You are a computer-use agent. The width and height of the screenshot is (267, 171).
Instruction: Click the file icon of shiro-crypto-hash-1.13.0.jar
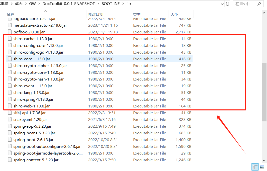(x=10, y=79)
